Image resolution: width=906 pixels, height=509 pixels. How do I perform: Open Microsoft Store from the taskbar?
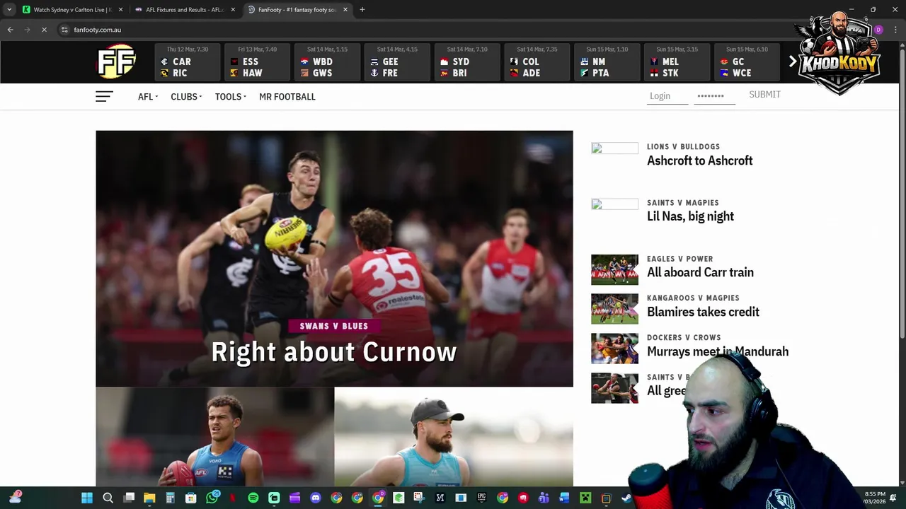point(190,498)
